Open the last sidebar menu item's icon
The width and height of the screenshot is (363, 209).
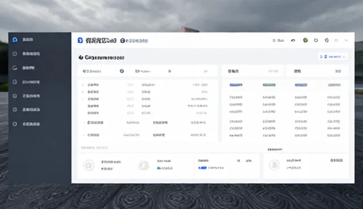point(15,124)
